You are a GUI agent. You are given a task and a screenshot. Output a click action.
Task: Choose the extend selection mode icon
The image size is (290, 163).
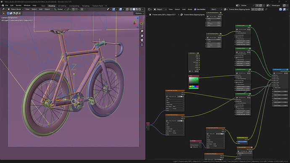pos(11,13)
